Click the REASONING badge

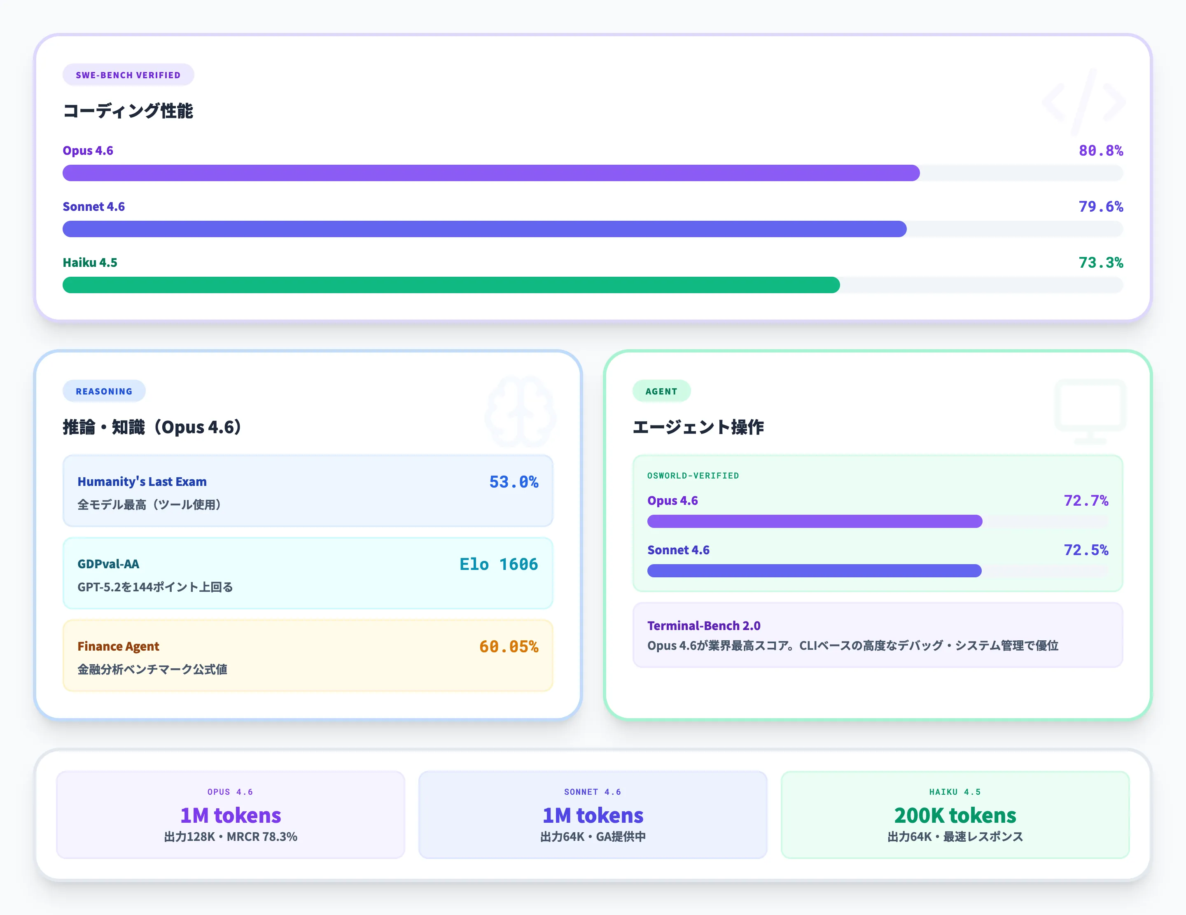point(104,391)
